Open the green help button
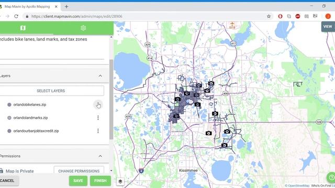335x188 pixels. coord(331,177)
